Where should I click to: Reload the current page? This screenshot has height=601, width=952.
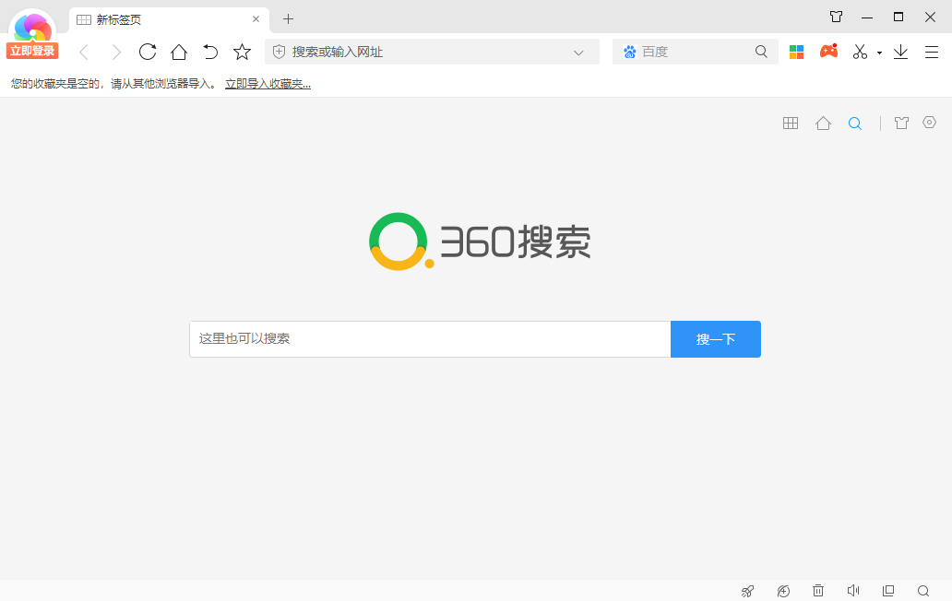pos(148,52)
